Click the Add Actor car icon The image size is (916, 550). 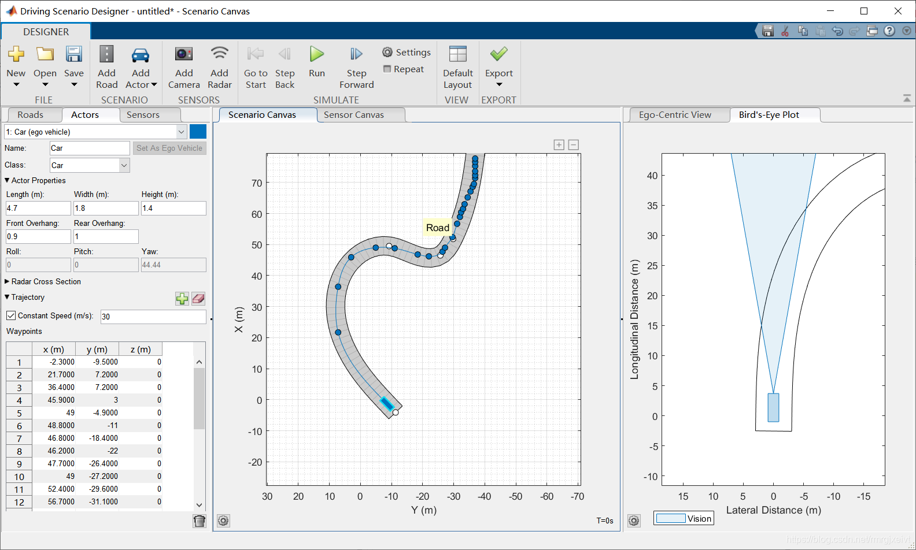[x=141, y=55]
